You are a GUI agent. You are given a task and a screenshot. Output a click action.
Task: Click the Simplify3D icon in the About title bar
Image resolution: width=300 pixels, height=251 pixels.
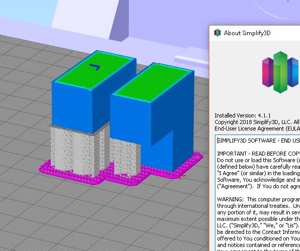click(217, 33)
